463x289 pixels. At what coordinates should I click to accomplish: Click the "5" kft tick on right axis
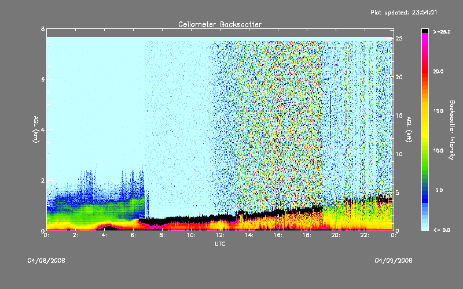tap(398, 192)
